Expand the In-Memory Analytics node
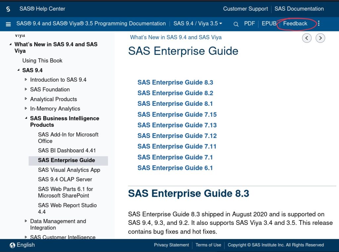This screenshot has height=252, width=339. [26, 108]
